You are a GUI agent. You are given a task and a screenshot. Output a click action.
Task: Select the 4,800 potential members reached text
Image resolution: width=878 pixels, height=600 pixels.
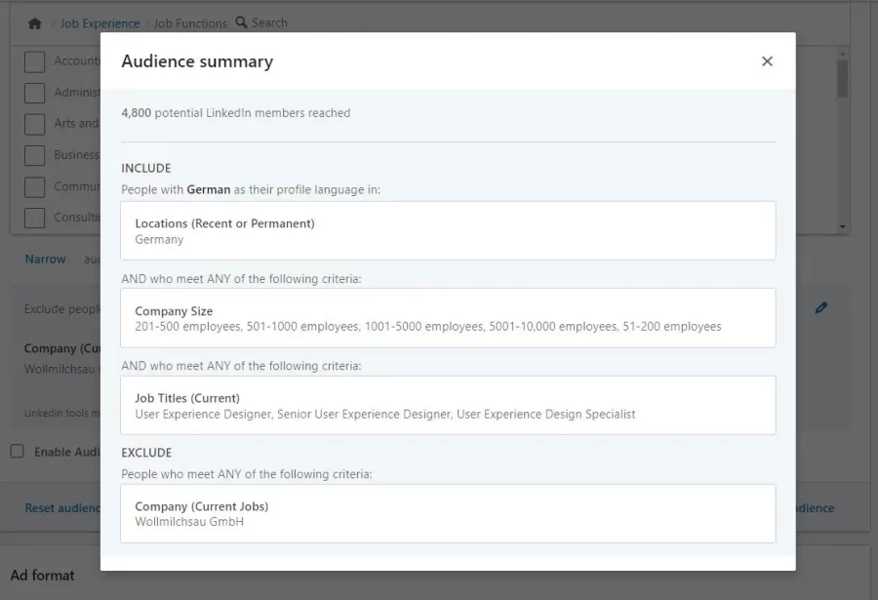(x=236, y=112)
